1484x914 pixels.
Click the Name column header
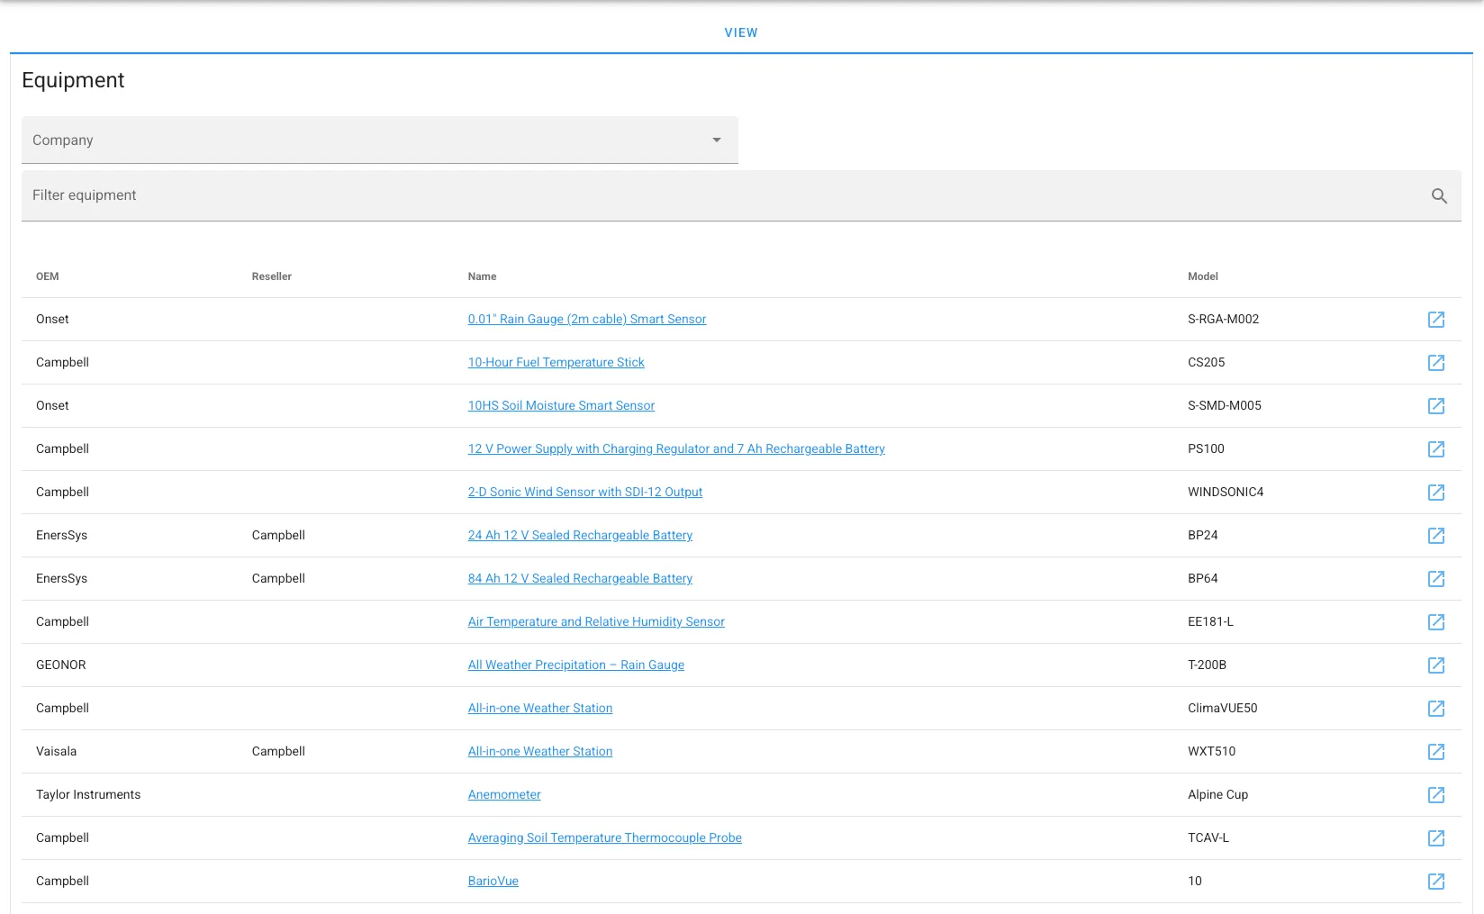(482, 276)
